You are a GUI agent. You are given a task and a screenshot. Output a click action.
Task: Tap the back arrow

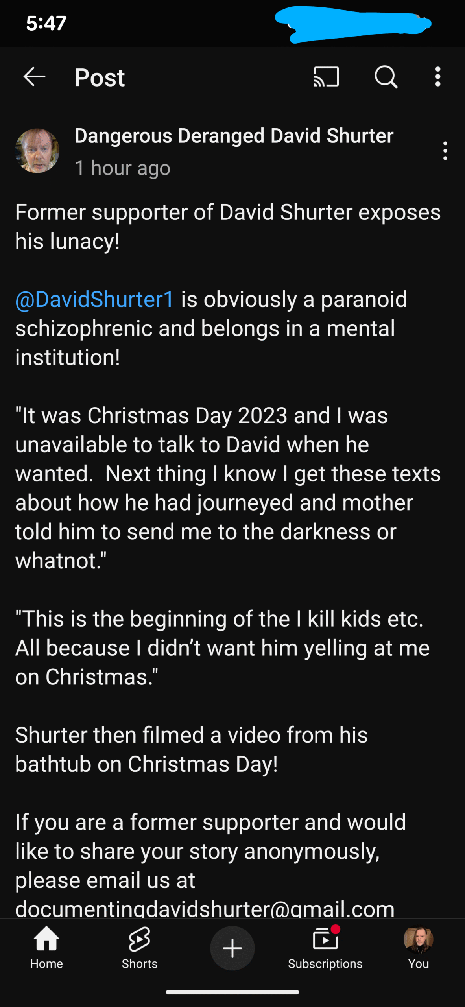(35, 76)
